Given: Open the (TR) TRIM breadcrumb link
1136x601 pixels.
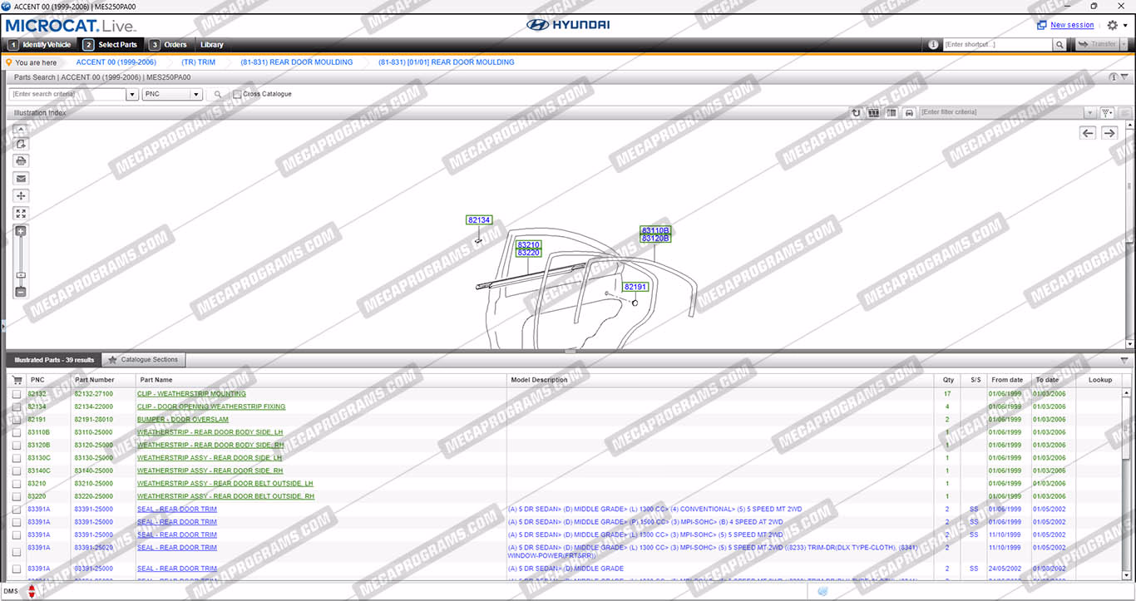Looking at the screenshot, I should pyautogui.click(x=198, y=62).
